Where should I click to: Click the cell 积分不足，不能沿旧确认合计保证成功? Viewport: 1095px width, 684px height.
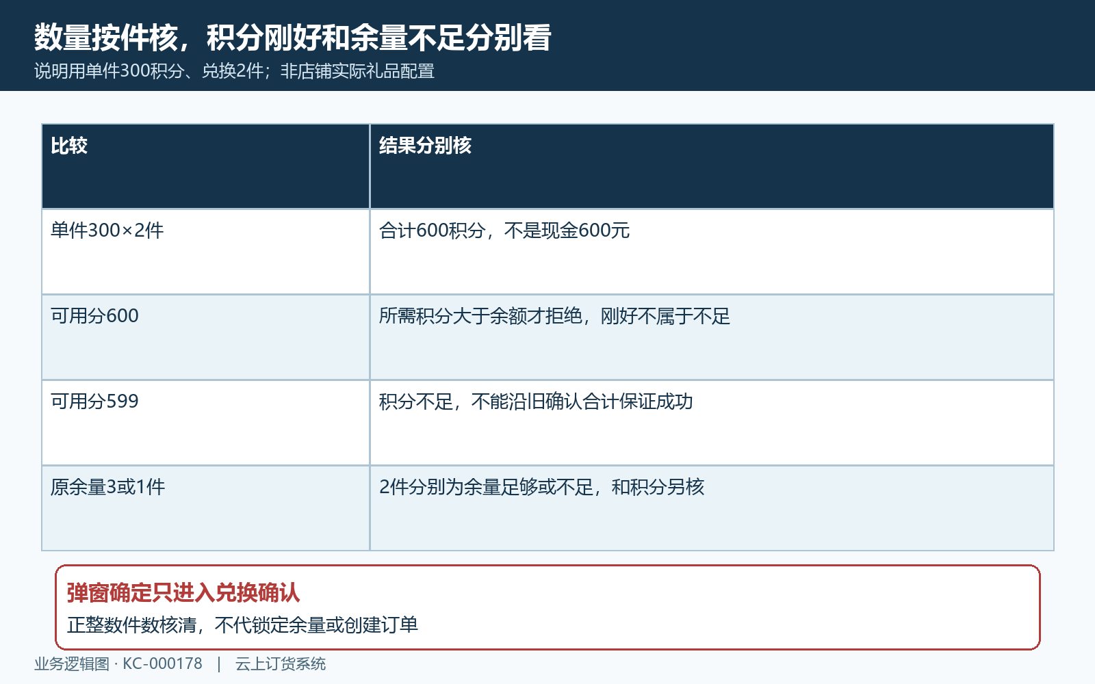[x=712, y=423]
